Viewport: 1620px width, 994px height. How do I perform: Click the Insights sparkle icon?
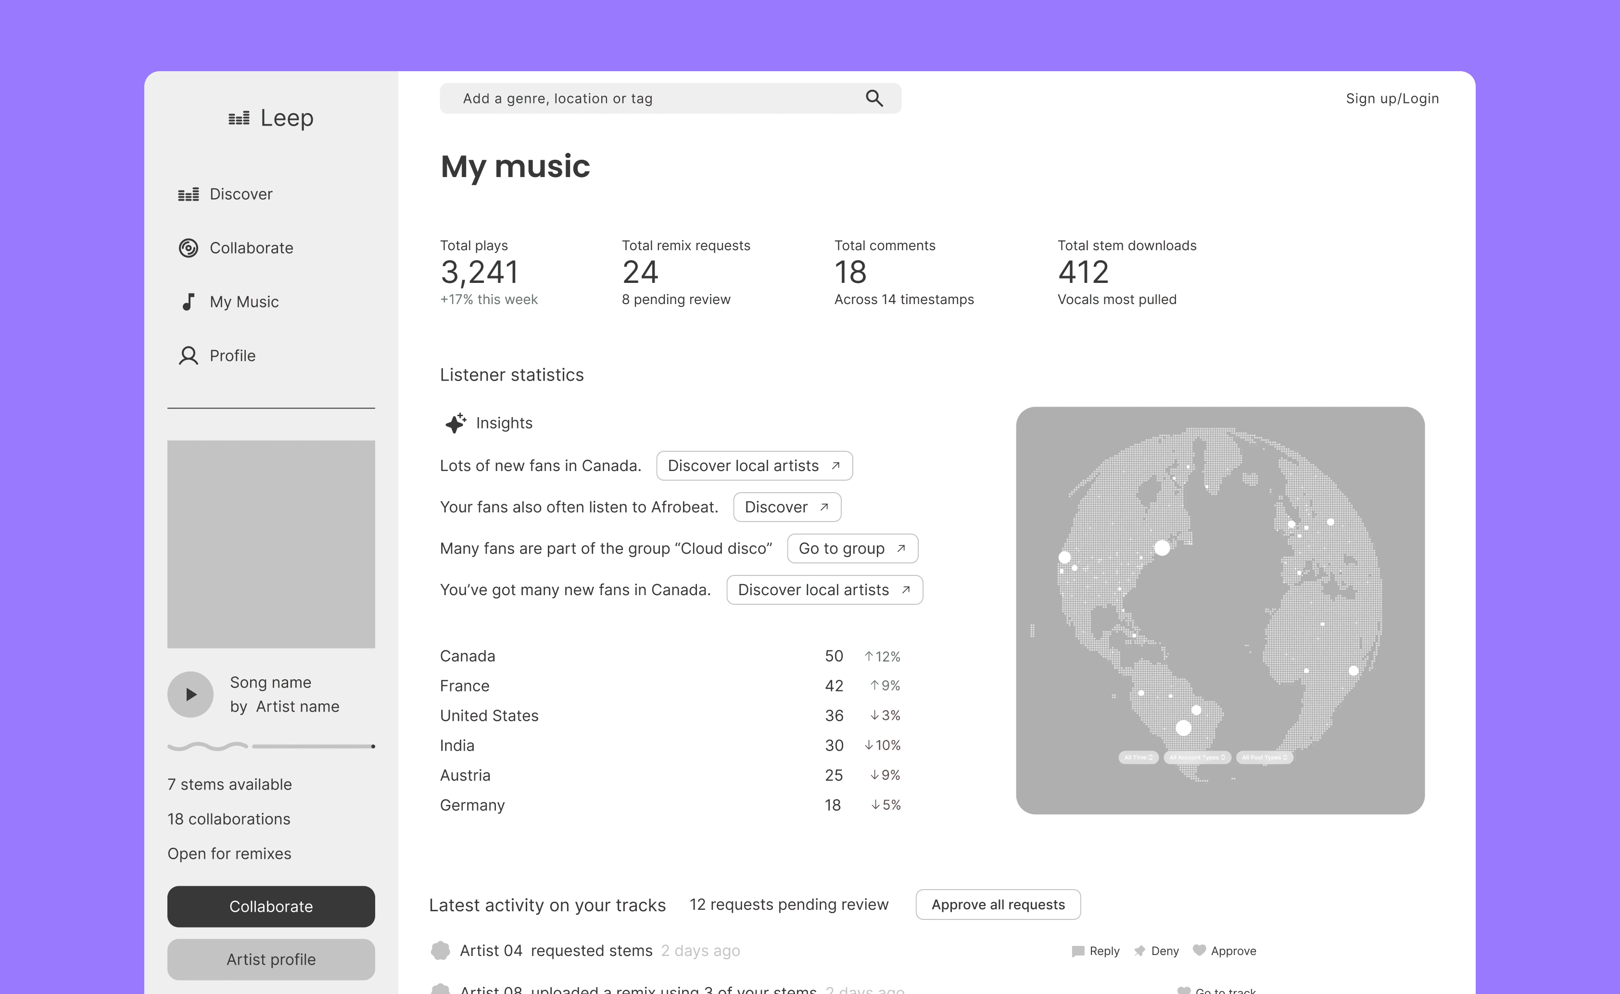456,423
